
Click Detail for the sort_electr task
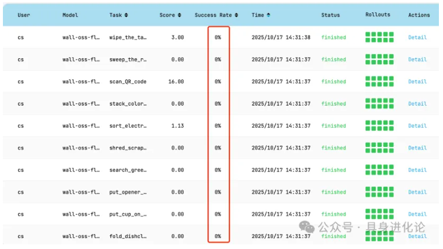point(417,126)
